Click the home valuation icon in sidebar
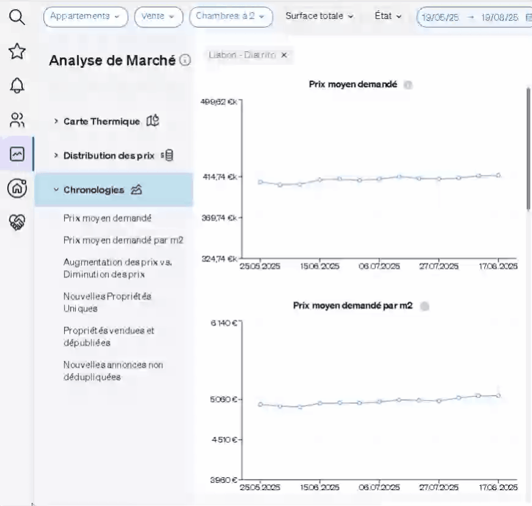The width and height of the screenshot is (532, 506). point(17,188)
